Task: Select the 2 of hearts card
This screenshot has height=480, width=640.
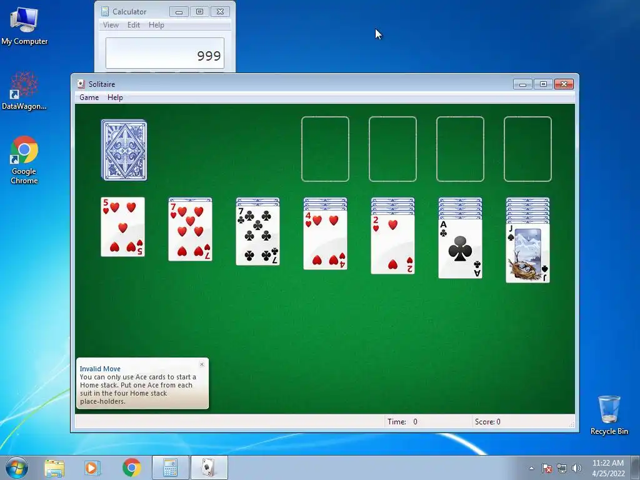Action: [392, 244]
